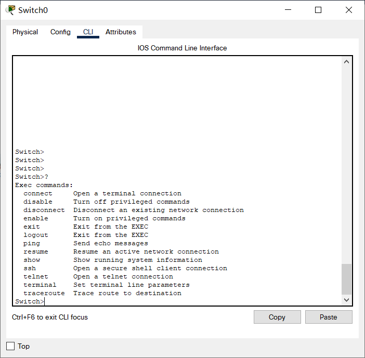
Task: Click the 'exit' command text
Action: (31, 227)
